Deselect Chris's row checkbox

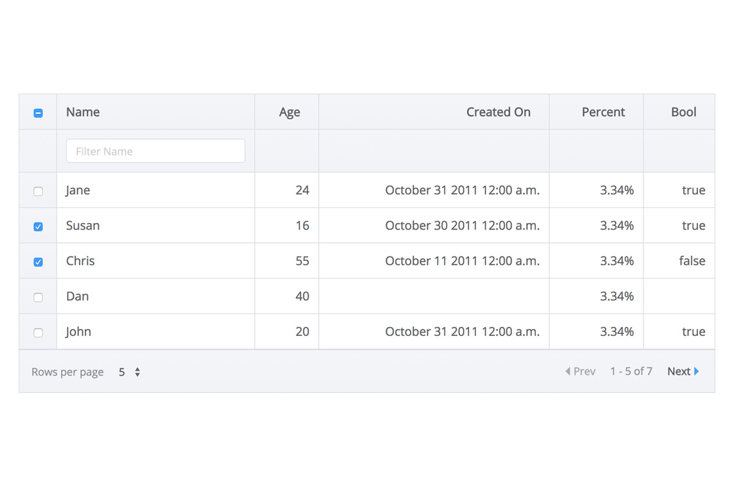(x=38, y=261)
